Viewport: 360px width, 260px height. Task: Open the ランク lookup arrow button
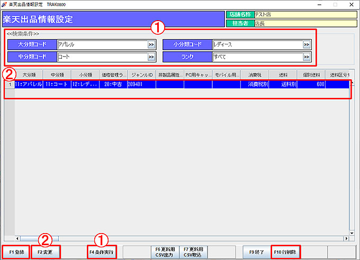click(x=307, y=57)
